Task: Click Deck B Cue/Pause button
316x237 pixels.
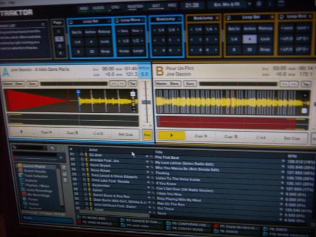Action: (x=231, y=137)
